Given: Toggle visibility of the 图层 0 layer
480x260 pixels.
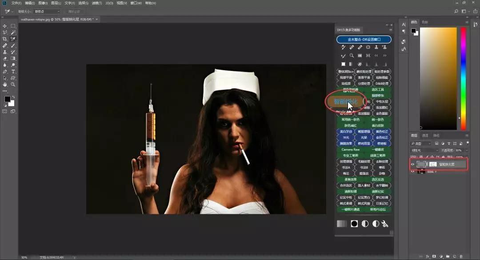Looking at the screenshot, I should (x=412, y=171).
